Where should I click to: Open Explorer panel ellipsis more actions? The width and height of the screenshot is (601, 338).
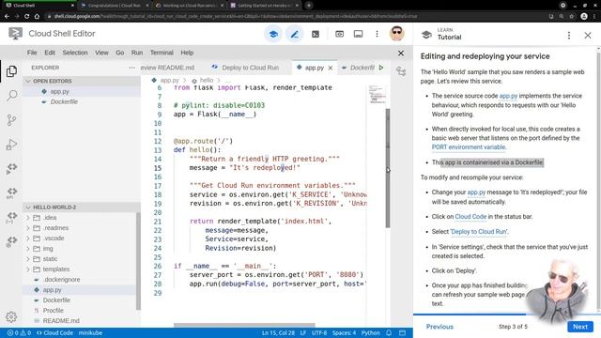coord(131,68)
